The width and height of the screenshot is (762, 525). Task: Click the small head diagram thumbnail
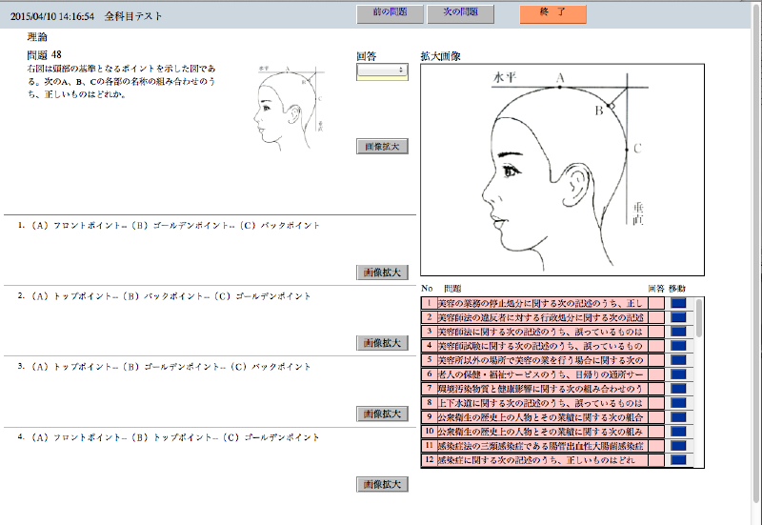tap(291, 104)
